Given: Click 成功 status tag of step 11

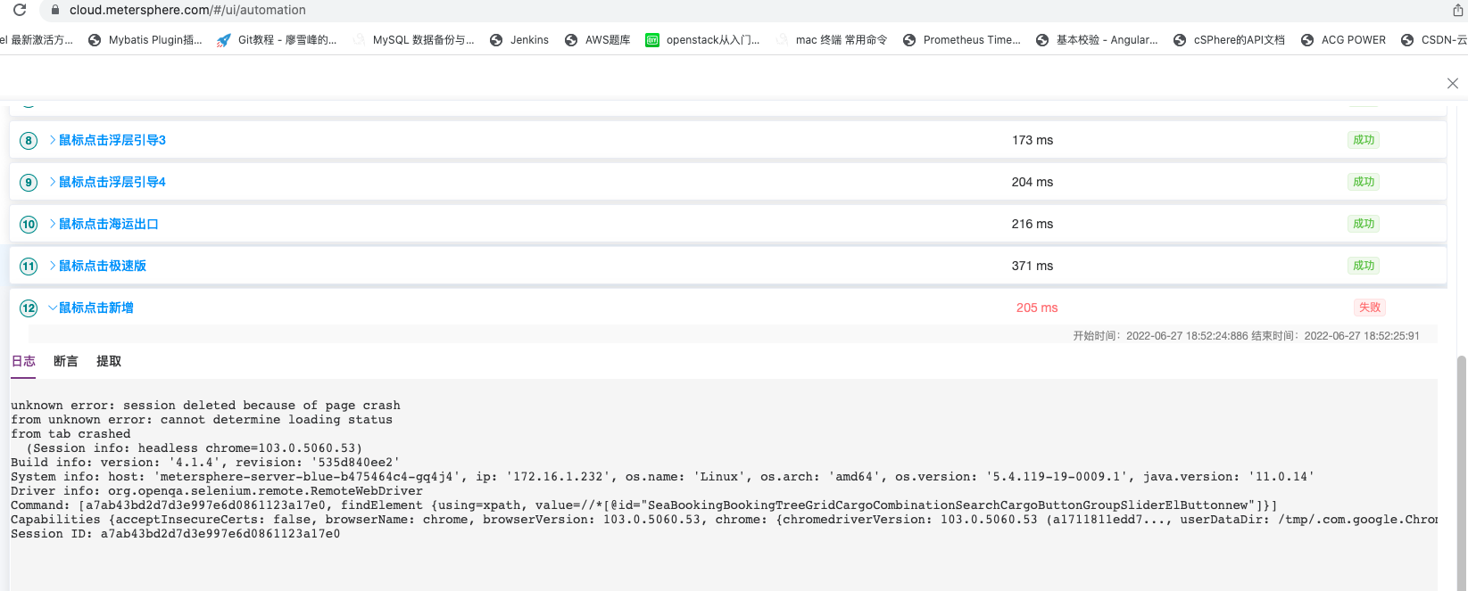Looking at the screenshot, I should 1364,266.
